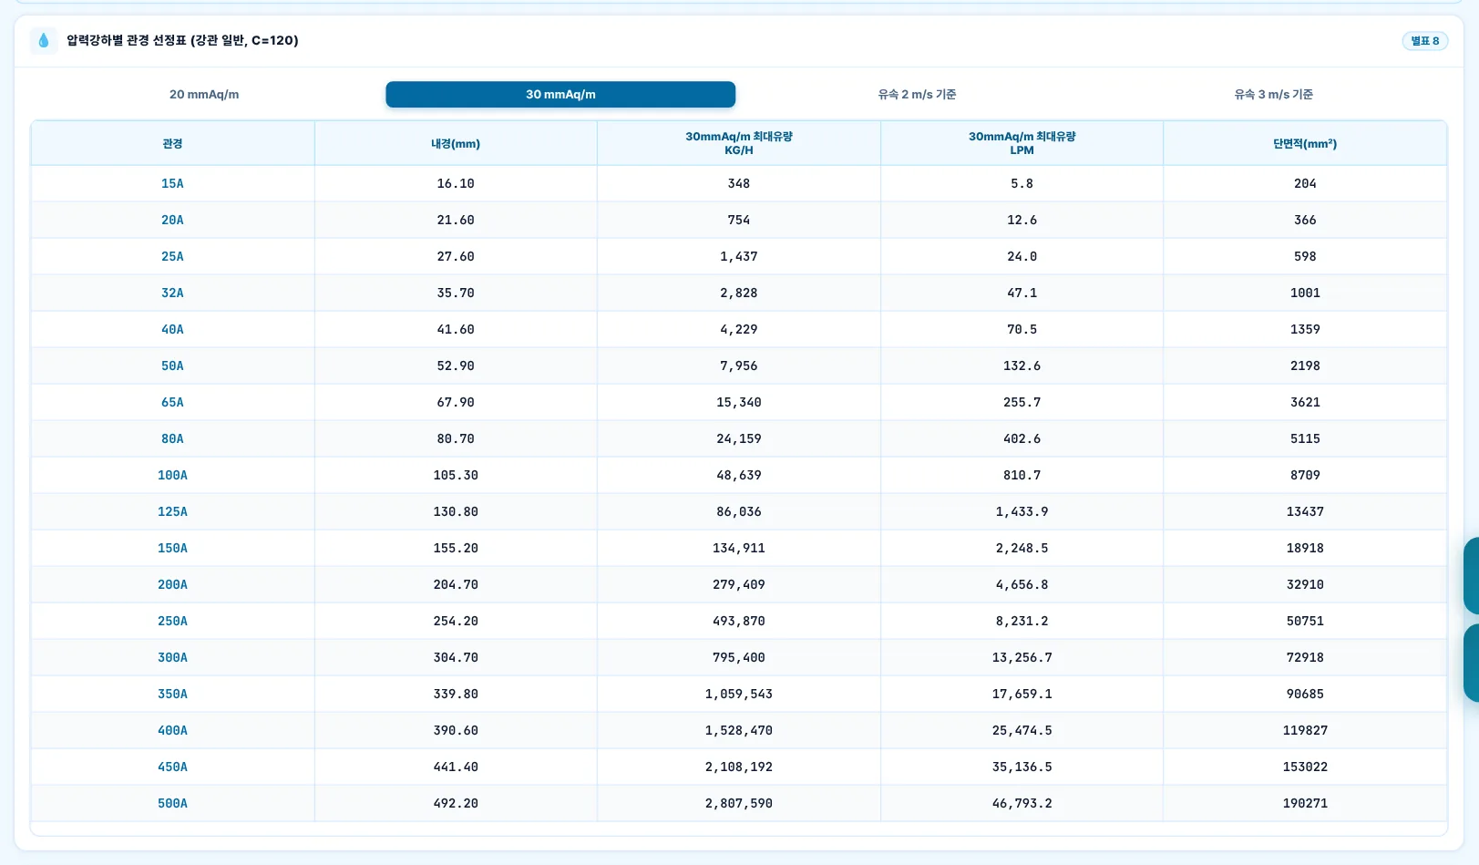The image size is (1479, 865).
Task: Click the LPM value 2,248.5
Action: tap(1022, 548)
